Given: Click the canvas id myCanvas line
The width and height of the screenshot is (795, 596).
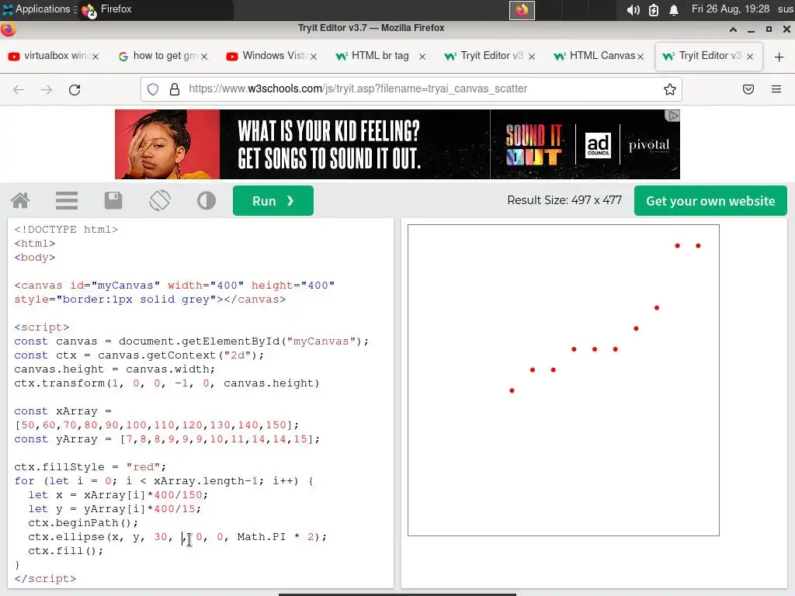Looking at the screenshot, I should point(175,286).
